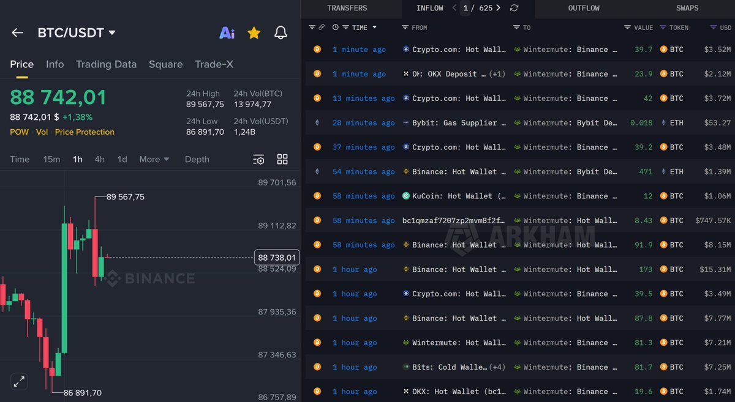Switch to the TRANSFERS tab in Arkham
Image resolution: width=735 pixels, height=402 pixels.
pyautogui.click(x=347, y=8)
